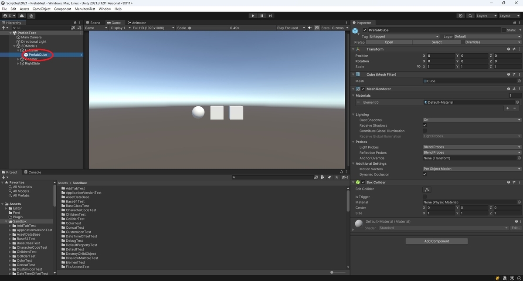Image resolution: width=523 pixels, height=281 pixels.
Task: Switch to the Console tab
Action: pos(33,172)
